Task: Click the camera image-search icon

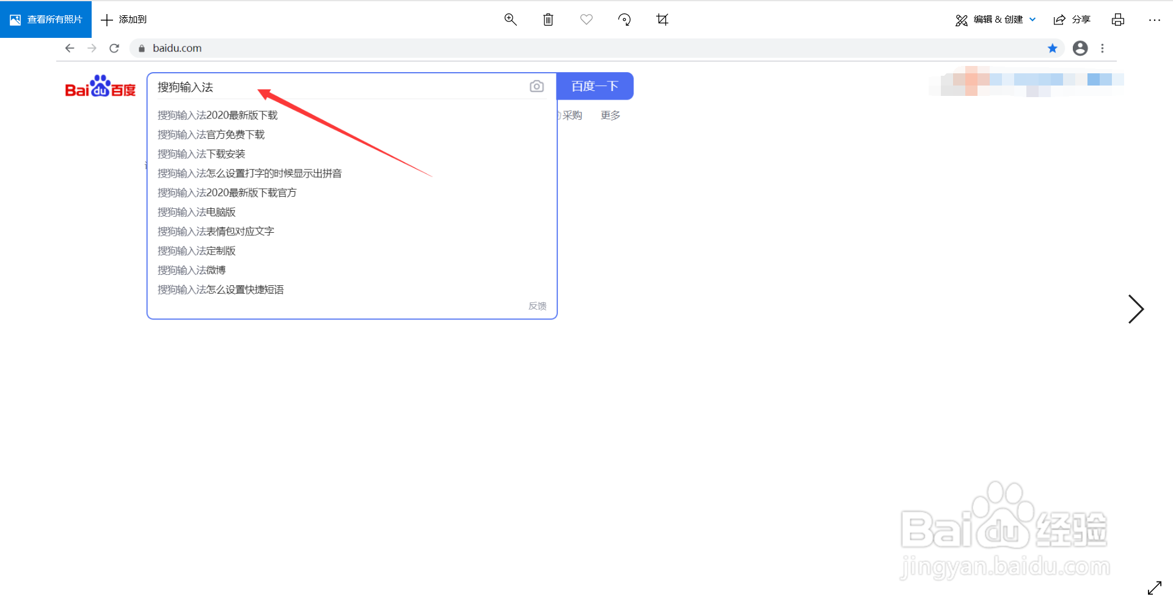Action: (536, 86)
